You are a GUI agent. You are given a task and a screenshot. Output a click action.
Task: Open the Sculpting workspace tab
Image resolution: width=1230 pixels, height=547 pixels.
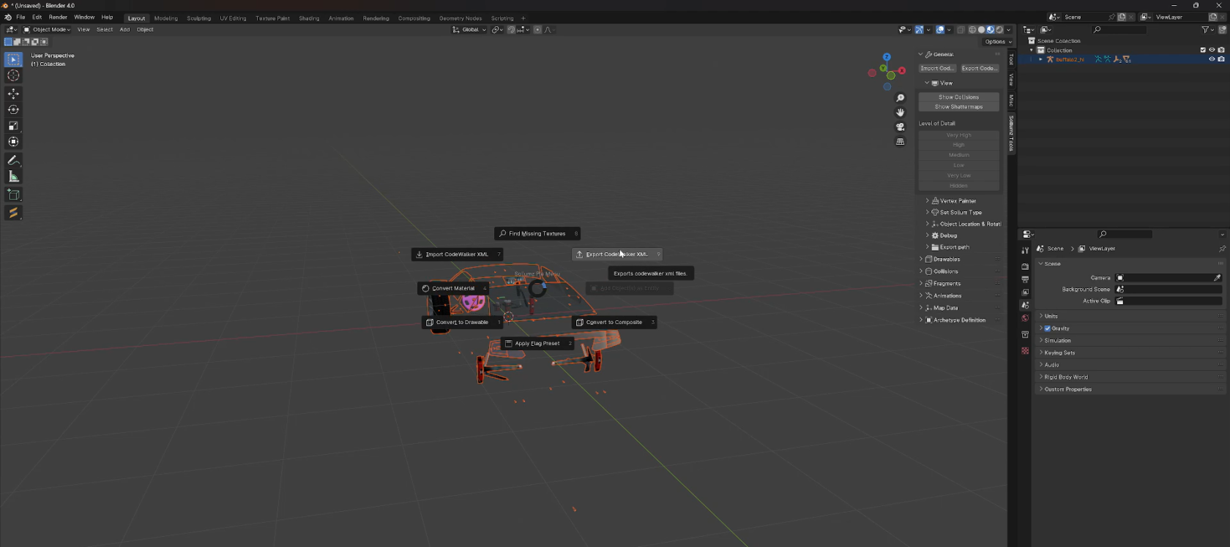tap(198, 18)
